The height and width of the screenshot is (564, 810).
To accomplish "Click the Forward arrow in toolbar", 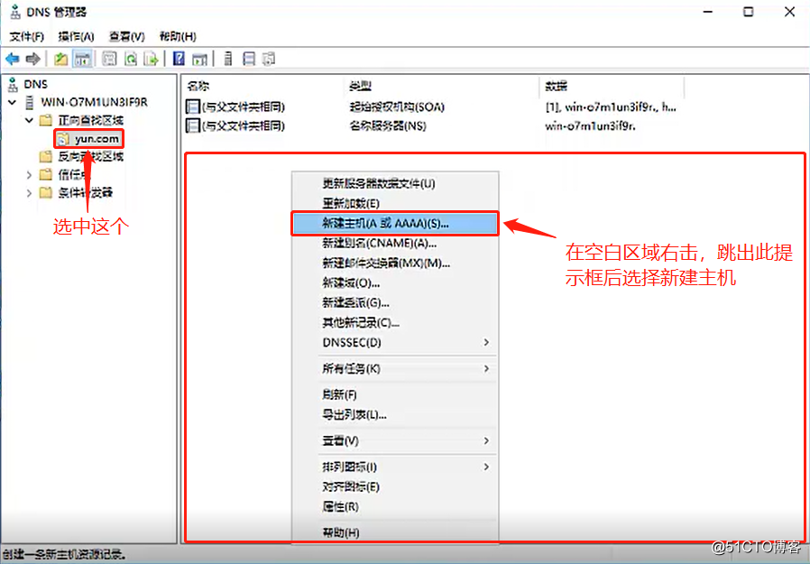I will pyautogui.click(x=33, y=59).
